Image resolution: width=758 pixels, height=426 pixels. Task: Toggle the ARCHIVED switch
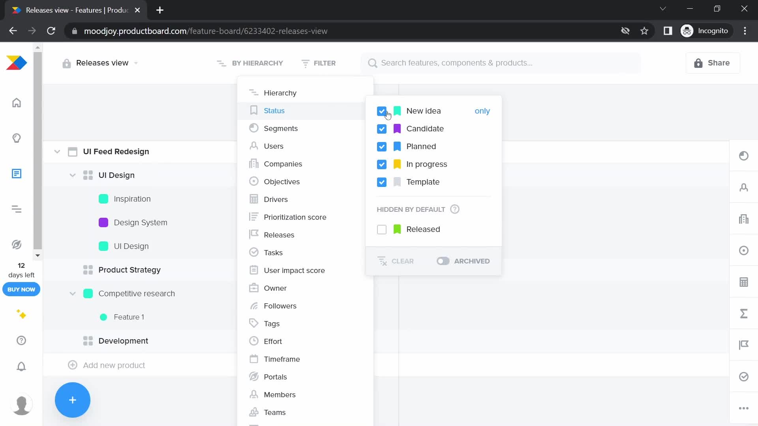coord(443,261)
